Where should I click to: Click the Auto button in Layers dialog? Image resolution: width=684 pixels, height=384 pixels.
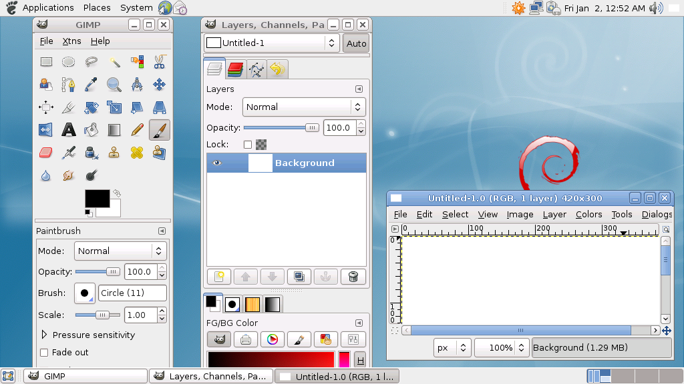pos(357,43)
